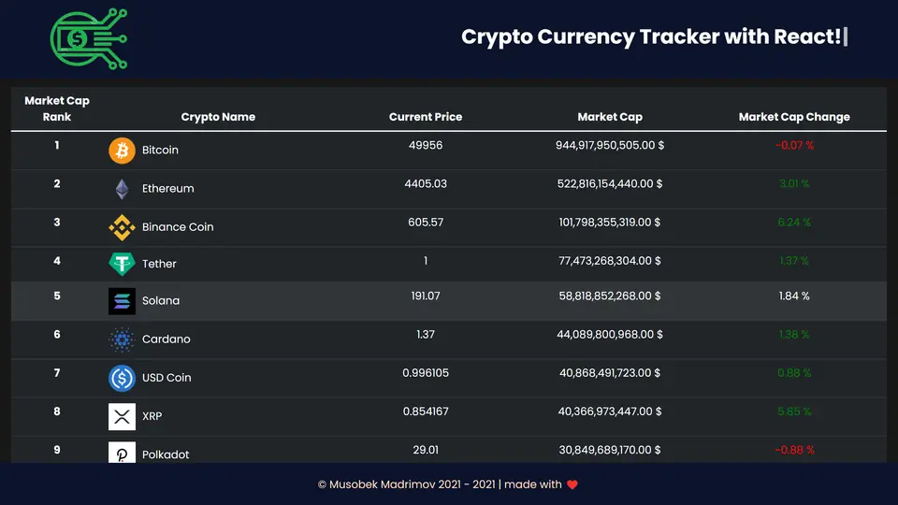898x505 pixels.
Task: Click market cap 522,816,154,440.00 $
Action: [610, 184]
